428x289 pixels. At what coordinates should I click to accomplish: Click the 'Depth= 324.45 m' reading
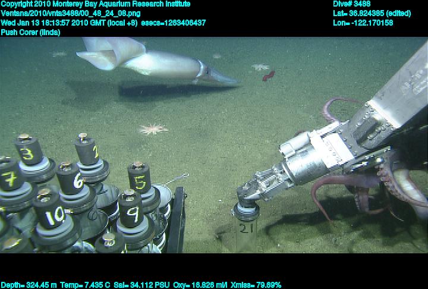(29, 285)
